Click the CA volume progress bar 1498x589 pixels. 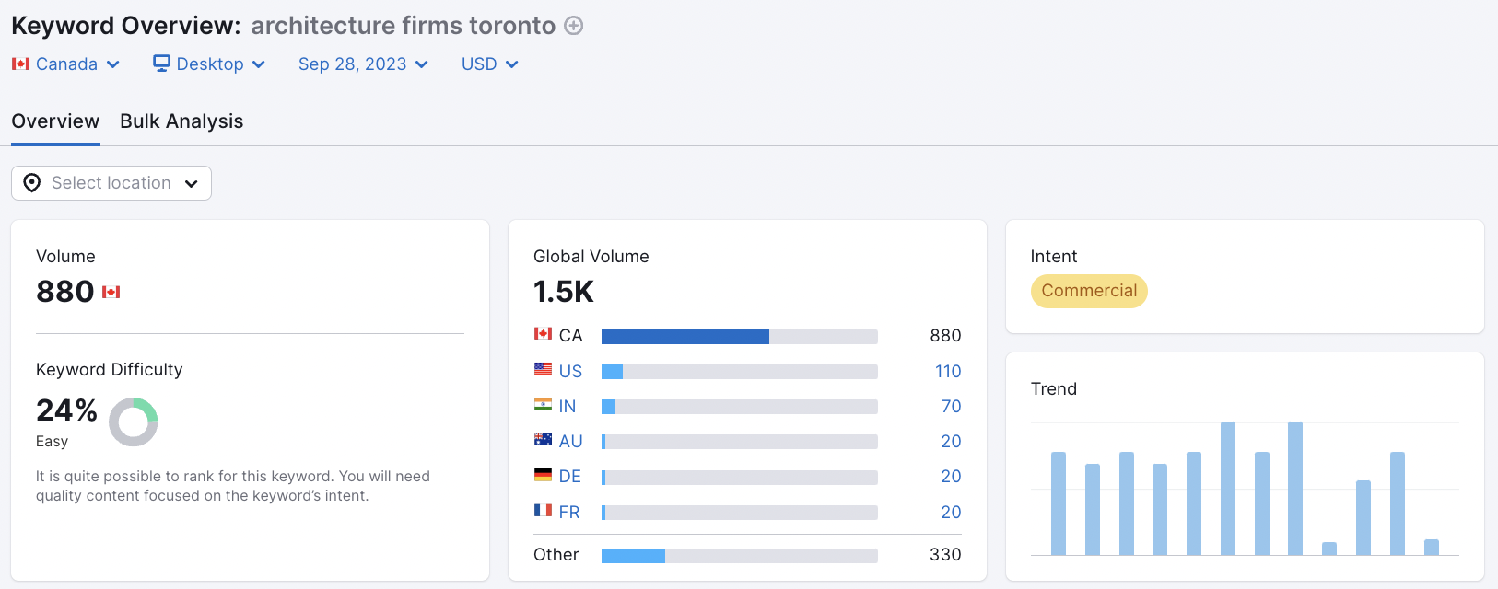[x=740, y=337]
